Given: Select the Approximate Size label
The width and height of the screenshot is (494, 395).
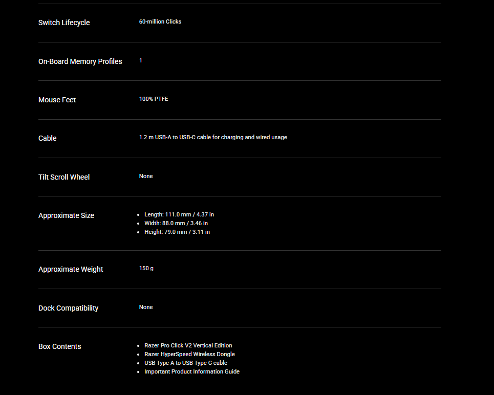Looking at the screenshot, I should [x=66, y=215].
